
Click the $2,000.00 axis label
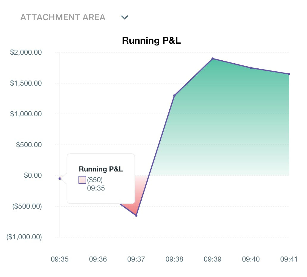pos(26,52)
